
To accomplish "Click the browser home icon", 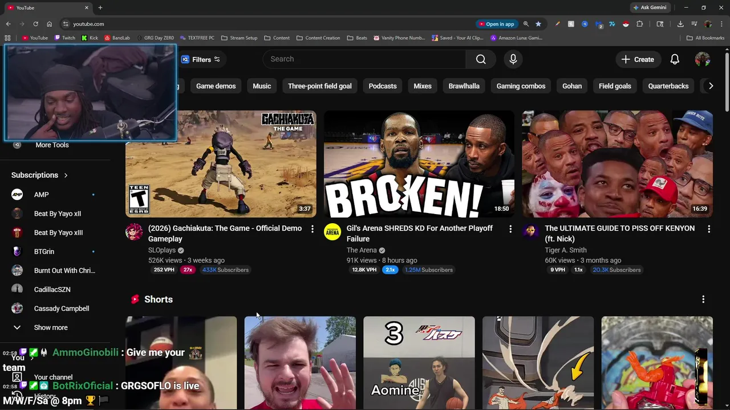I will [x=49, y=24].
